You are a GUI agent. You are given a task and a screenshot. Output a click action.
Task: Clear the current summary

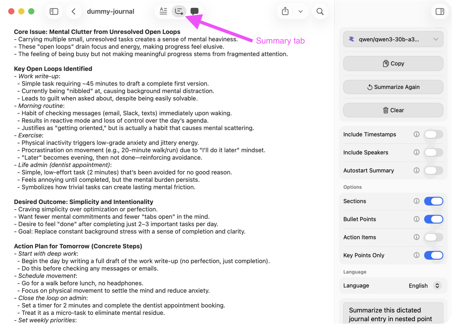pyautogui.click(x=393, y=110)
